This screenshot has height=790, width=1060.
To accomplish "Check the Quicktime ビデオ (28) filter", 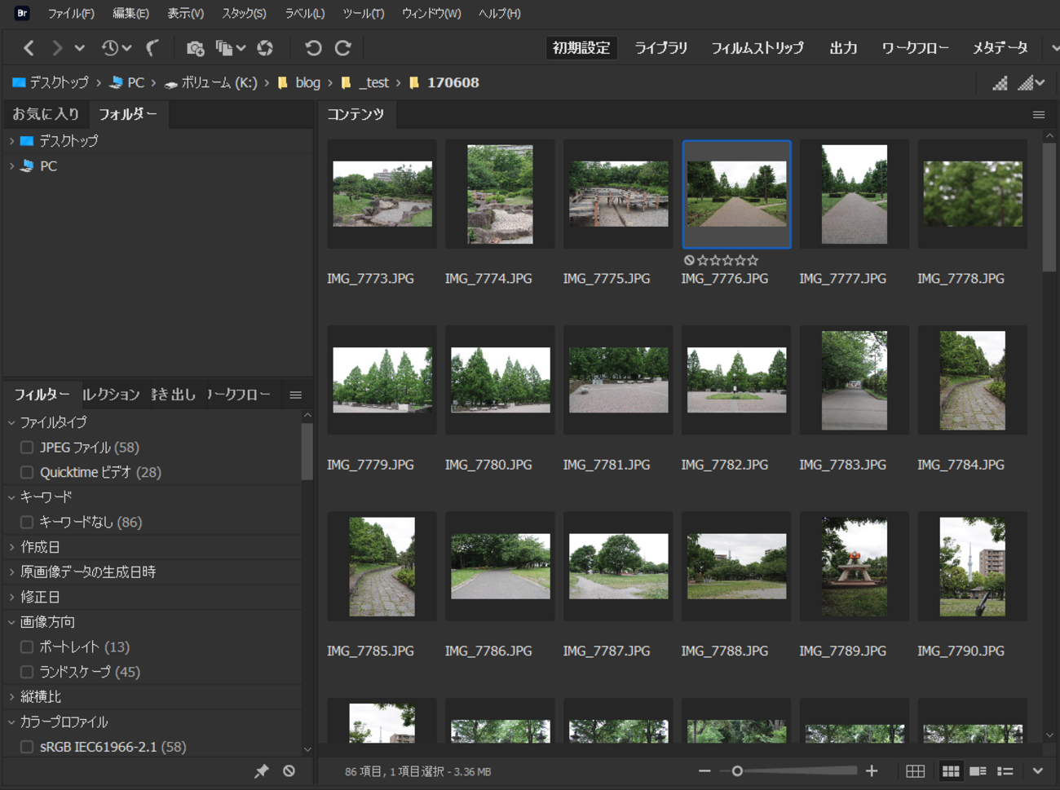I will 27,472.
